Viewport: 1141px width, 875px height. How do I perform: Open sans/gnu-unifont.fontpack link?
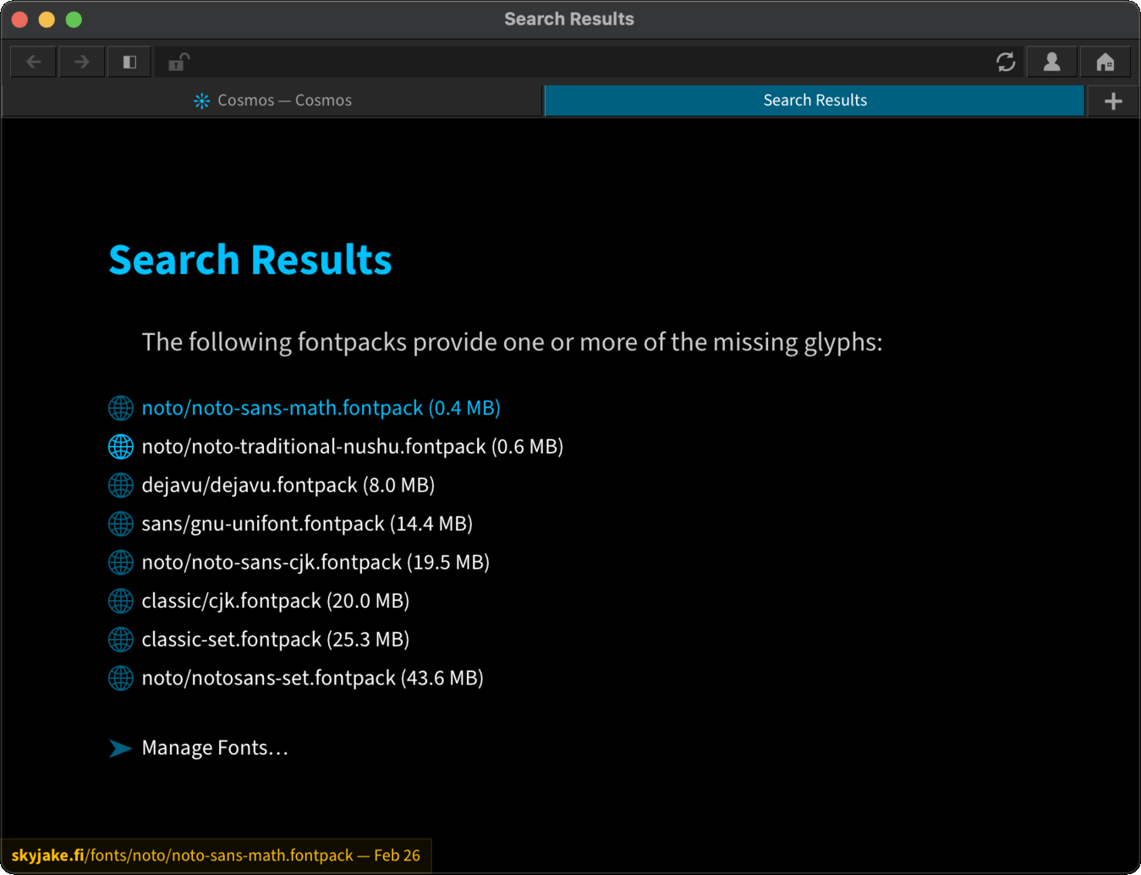click(x=307, y=524)
